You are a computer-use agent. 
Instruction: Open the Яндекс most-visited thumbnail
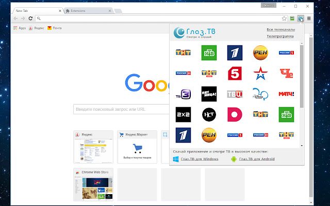coord(93,147)
